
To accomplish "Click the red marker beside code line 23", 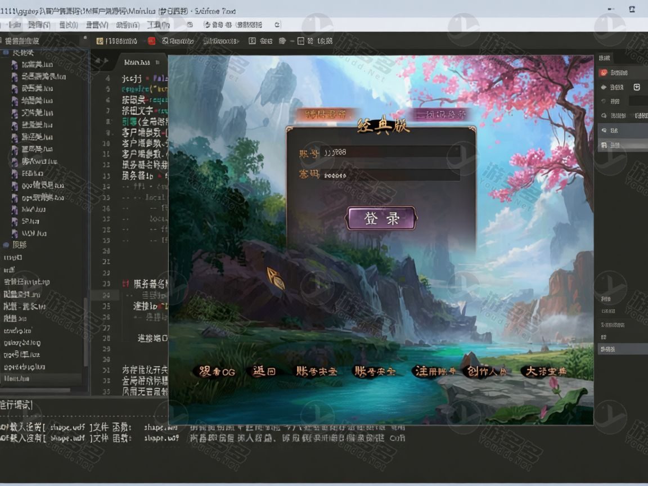I will [125, 283].
